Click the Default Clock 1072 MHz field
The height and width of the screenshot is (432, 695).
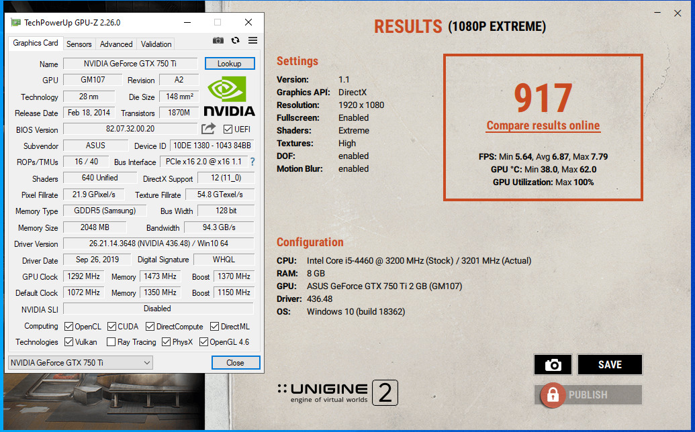pos(84,292)
